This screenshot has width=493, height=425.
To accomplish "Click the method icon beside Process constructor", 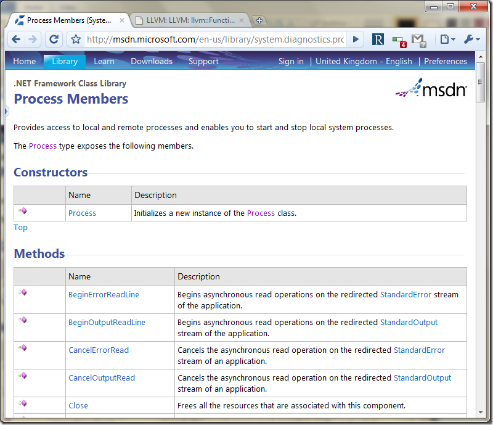I will pos(22,210).
